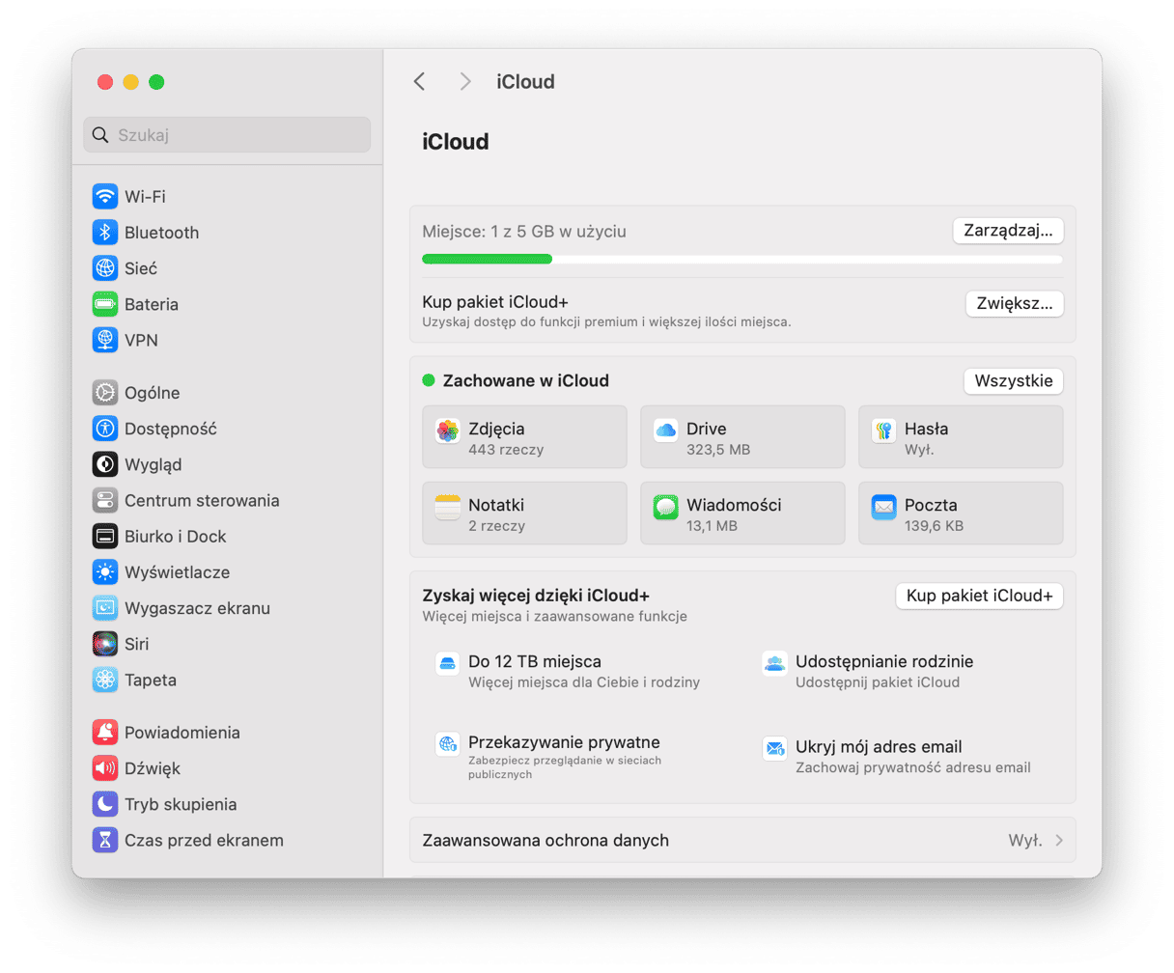The width and height of the screenshot is (1174, 973).
Task: Select the Ogólne gear icon
Action: [105, 392]
